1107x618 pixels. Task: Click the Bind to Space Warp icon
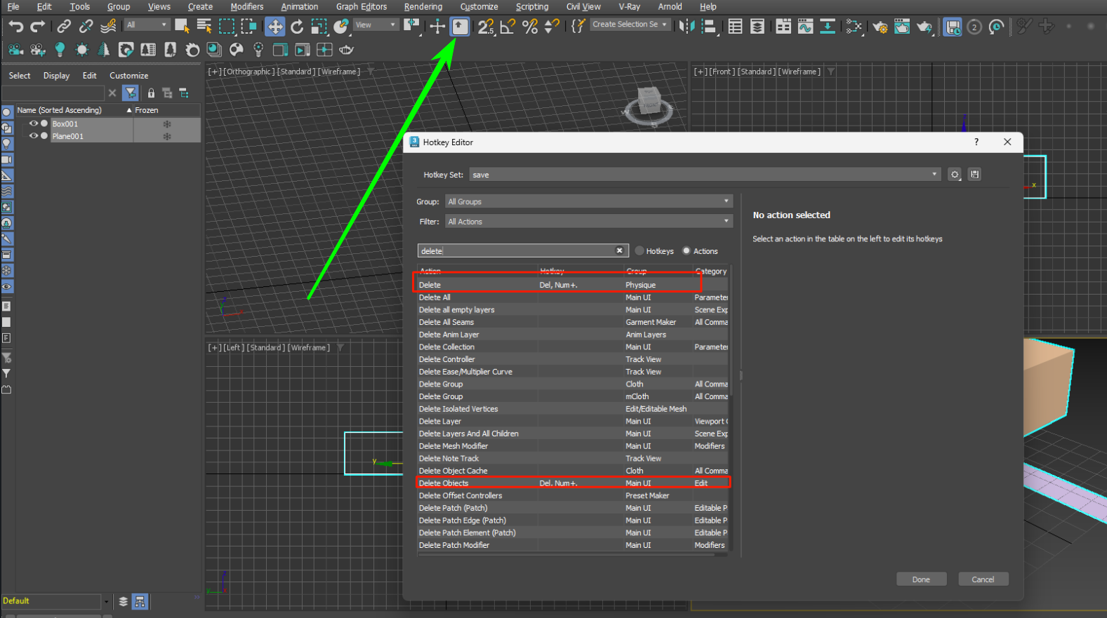point(108,27)
